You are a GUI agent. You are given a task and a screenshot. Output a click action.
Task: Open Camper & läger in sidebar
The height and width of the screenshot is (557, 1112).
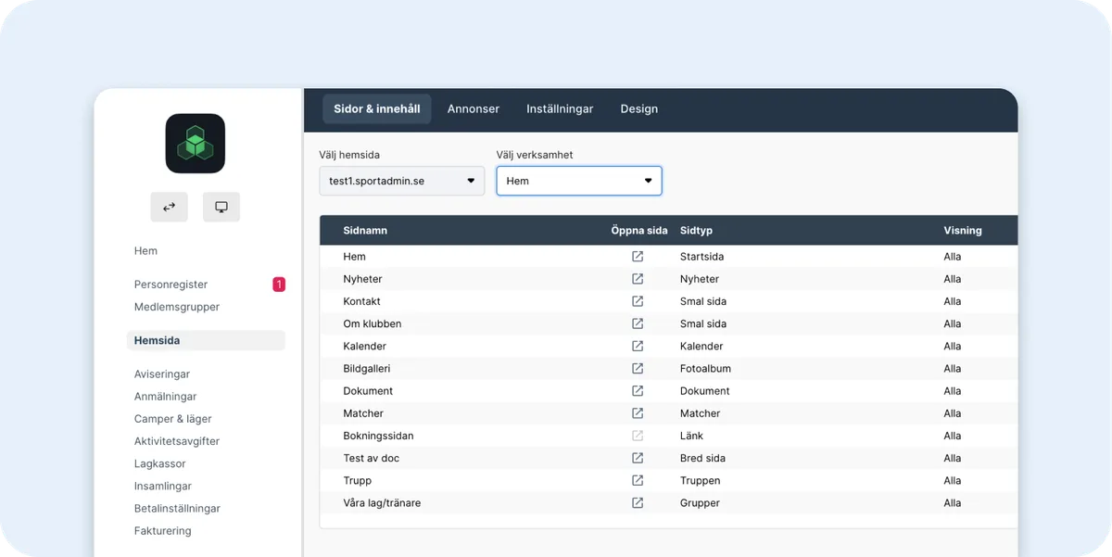pyautogui.click(x=173, y=419)
